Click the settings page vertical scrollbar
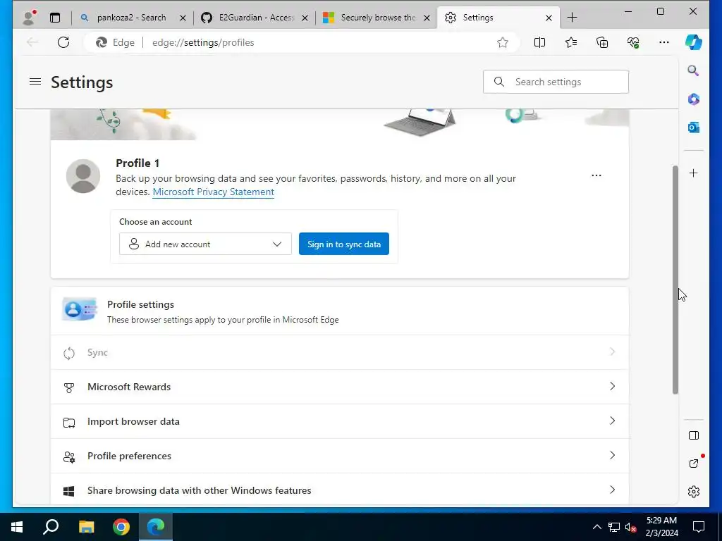Image resolution: width=722 pixels, height=541 pixels. pos(675,280)
